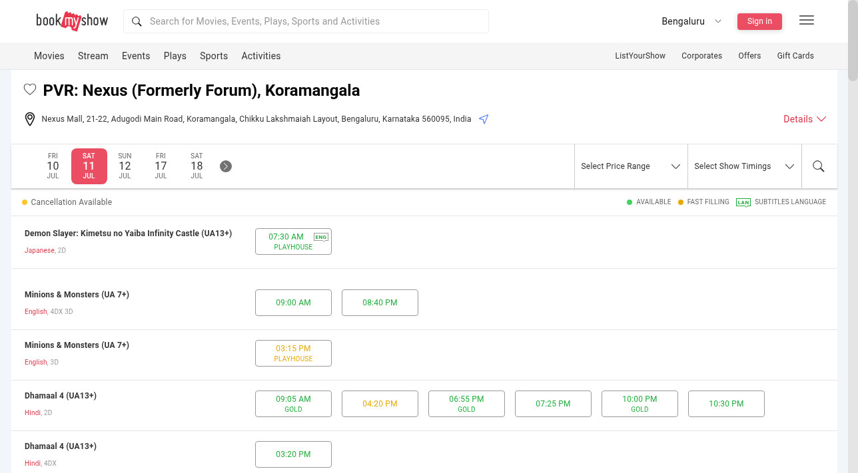
Task: Book Dhamaal 4 09:05 AM Gold show
Action: tap(293, 404)
